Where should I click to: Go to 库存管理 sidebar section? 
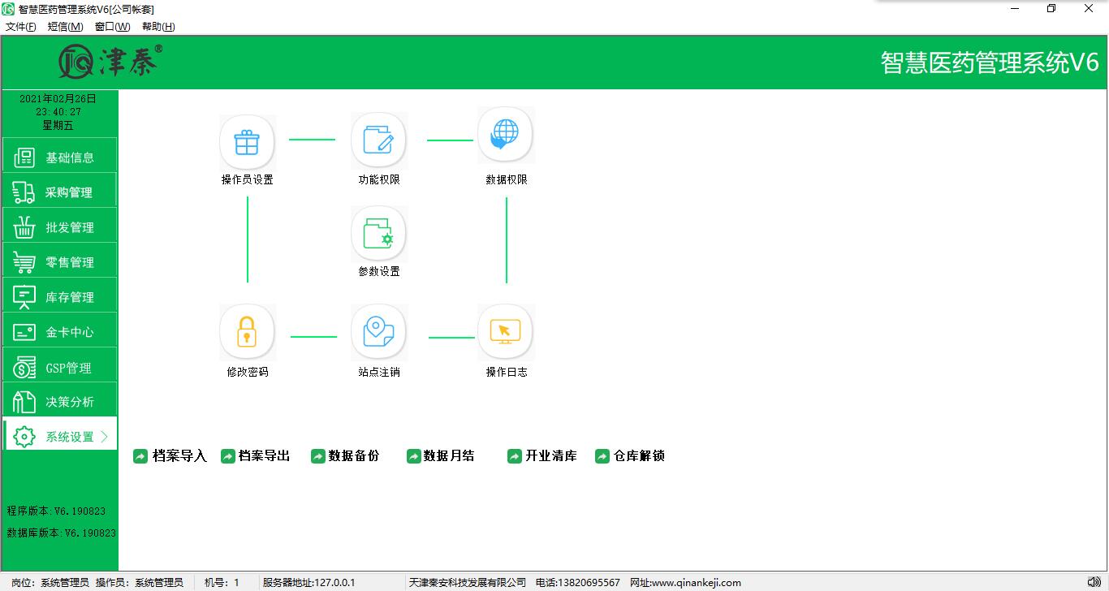click(x=60, y=297)
